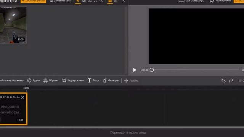
Task: Redo the last action
Action: click(x=231, y=80)
